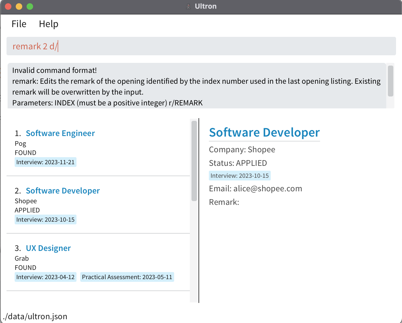The width and height of the screenshot is (402, 323).
Task: Click the Remark field in detail panel
Action: tap(224, 202)
